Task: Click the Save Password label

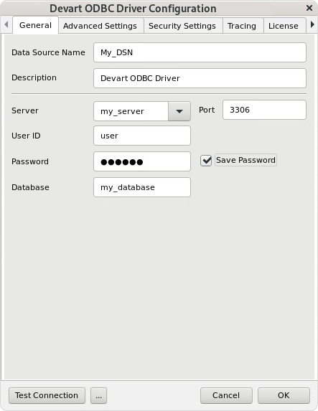Action: [245, 160]
